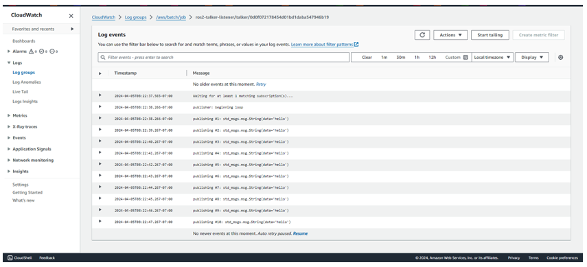
Task: Click Create metric filter button
Action: point(538,35)
